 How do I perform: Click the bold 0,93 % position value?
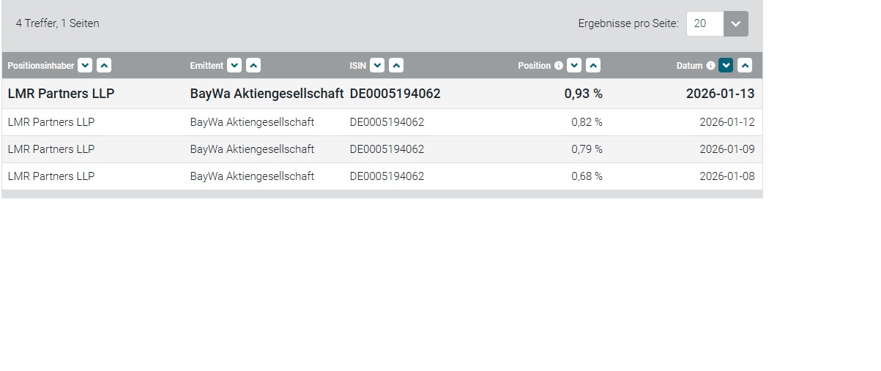point(583,94)
